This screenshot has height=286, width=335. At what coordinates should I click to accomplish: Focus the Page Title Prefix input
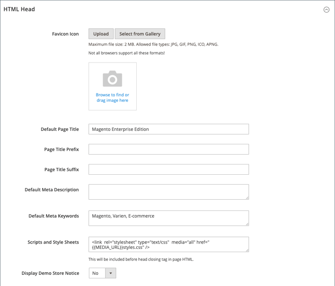pyautogui.click(x=168, y=149)
